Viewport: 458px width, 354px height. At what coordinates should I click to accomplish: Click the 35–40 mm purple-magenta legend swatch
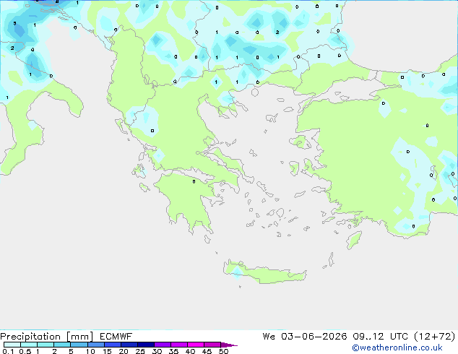tap(179, 345)
